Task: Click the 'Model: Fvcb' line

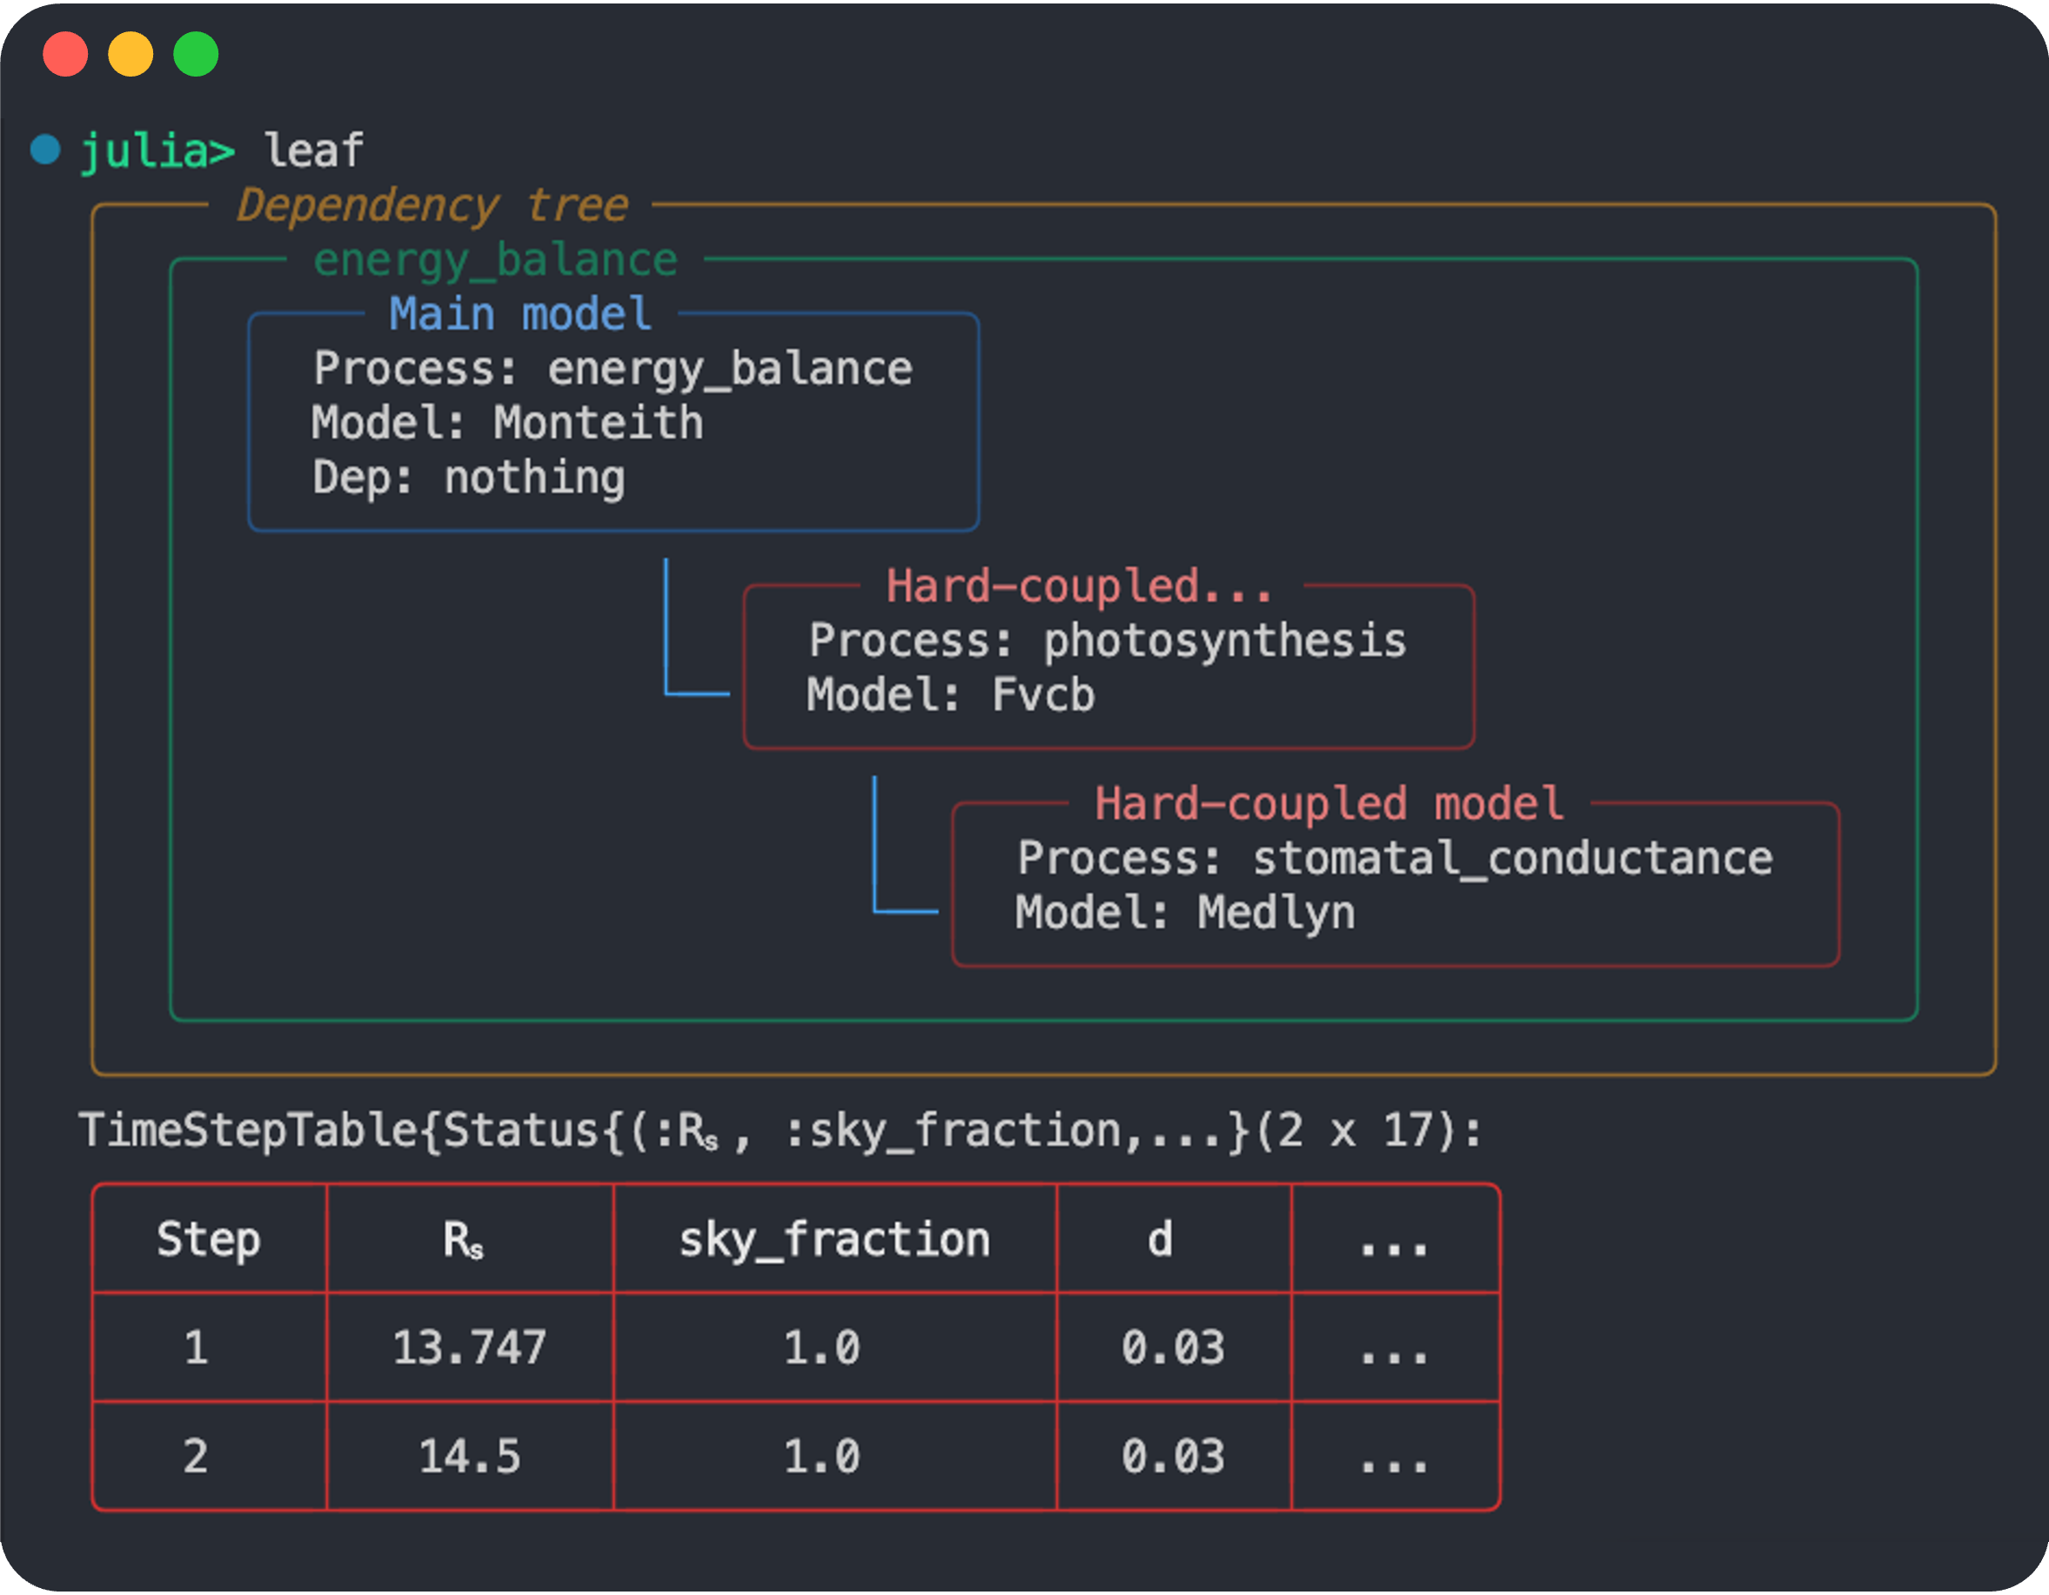Action: coord(951,696)
